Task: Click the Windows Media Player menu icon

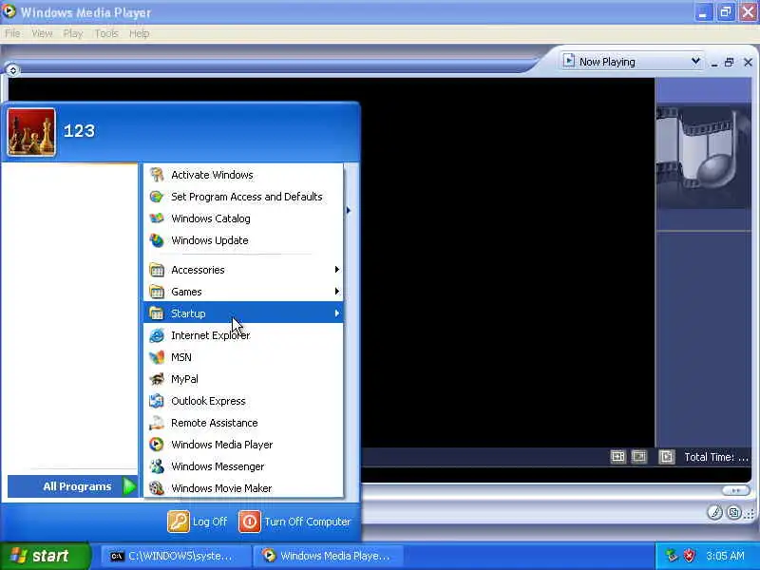Action: [157, 445]
